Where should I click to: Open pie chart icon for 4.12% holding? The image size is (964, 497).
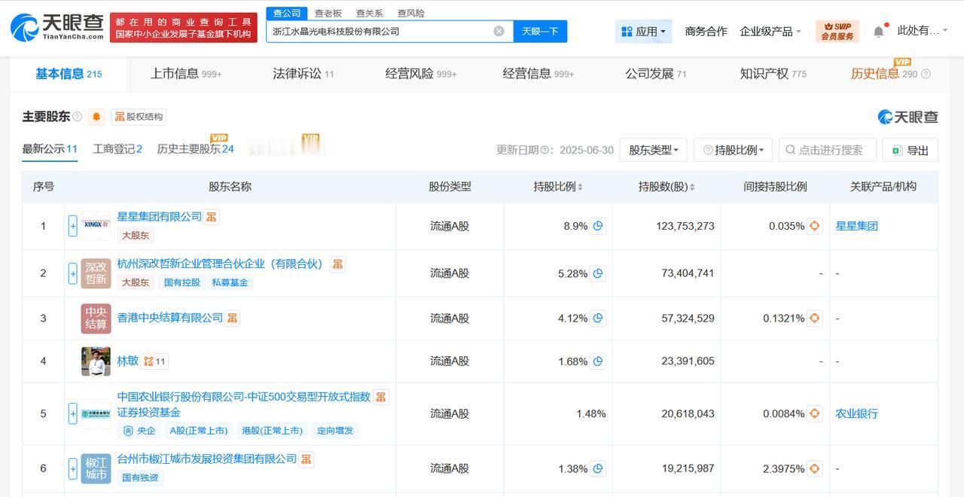(x=598, y=319)
